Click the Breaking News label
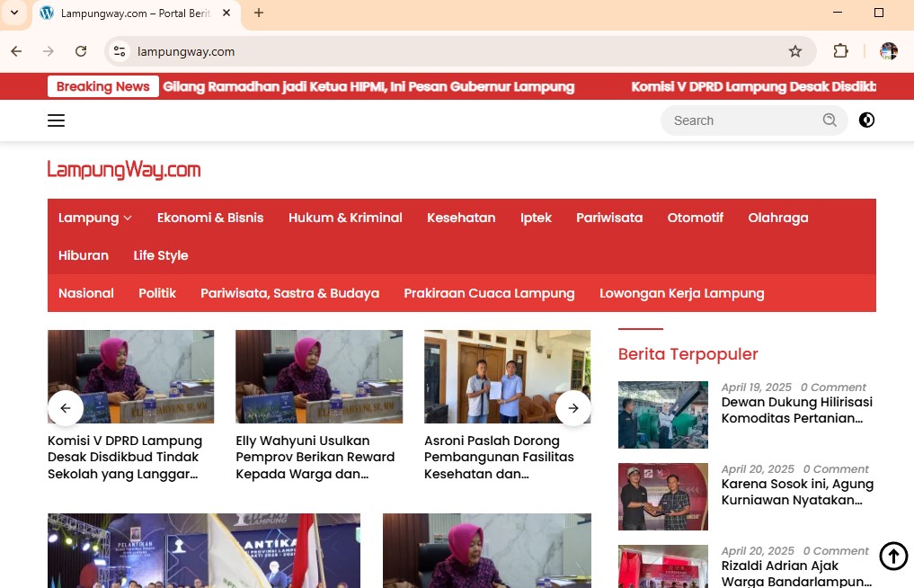 pos(103,86)
